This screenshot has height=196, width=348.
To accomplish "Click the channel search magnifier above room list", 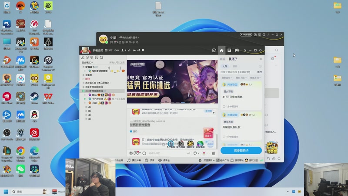I will (101, 57).
